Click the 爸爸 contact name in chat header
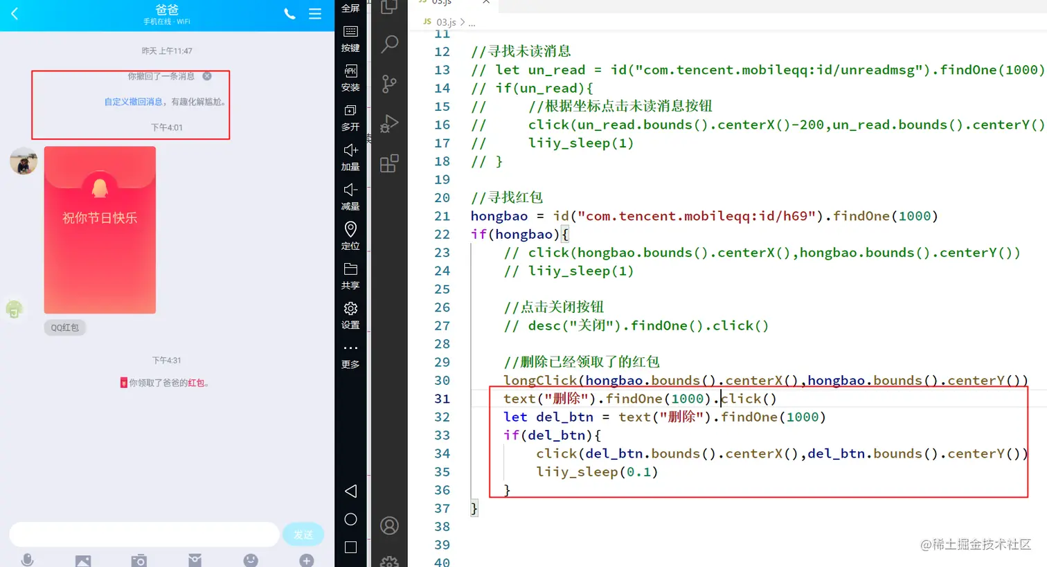Viewport: 1047px width, 567px height. point(167,10)
